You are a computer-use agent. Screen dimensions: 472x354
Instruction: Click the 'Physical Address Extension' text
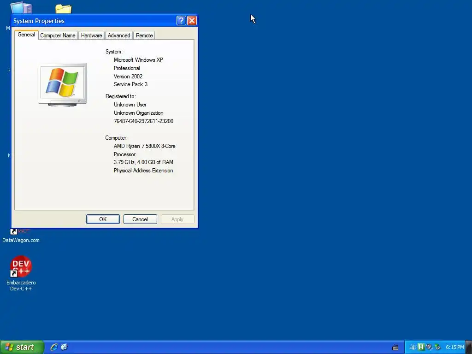(x=143, y=171)
